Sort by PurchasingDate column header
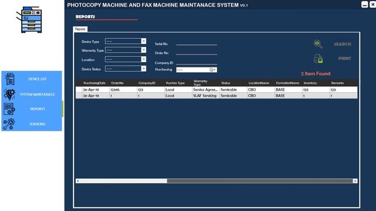Viewport: 376px width, 211px height. click(94, 83)
